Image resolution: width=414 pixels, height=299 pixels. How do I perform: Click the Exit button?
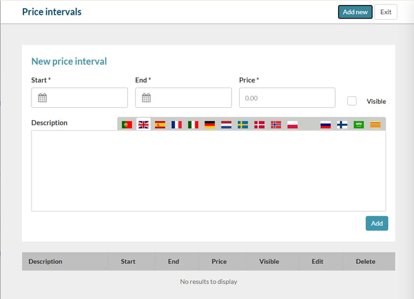[x=386, y=12]
